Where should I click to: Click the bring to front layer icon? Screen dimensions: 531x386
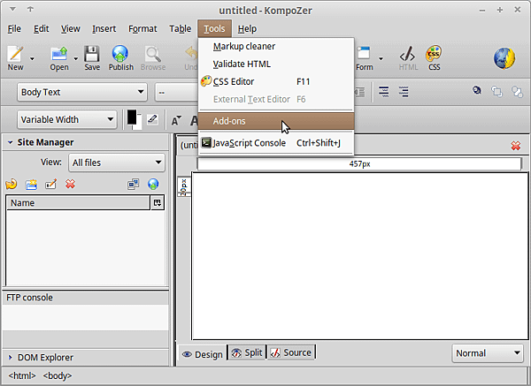tap(496, 91)
